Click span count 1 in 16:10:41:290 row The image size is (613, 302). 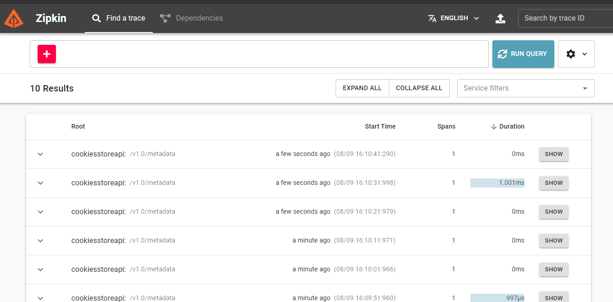[x=453, y=154]
